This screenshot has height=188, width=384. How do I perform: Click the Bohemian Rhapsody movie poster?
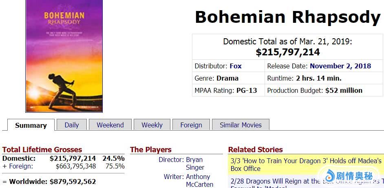tap(64, 56)
